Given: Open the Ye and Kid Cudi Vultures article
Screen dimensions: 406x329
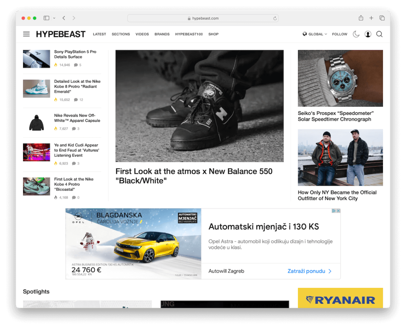Looking at the screenshot, I should (77, 150).
